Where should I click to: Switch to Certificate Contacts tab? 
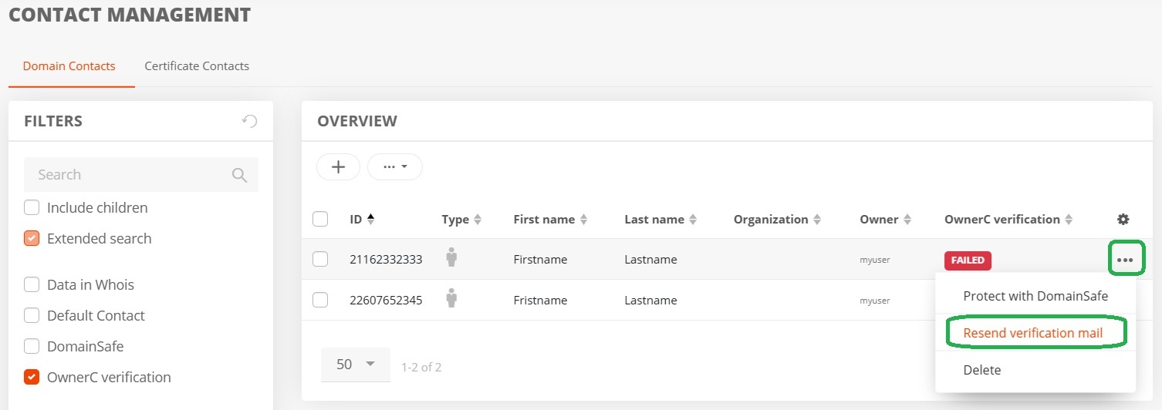(197, 66)
